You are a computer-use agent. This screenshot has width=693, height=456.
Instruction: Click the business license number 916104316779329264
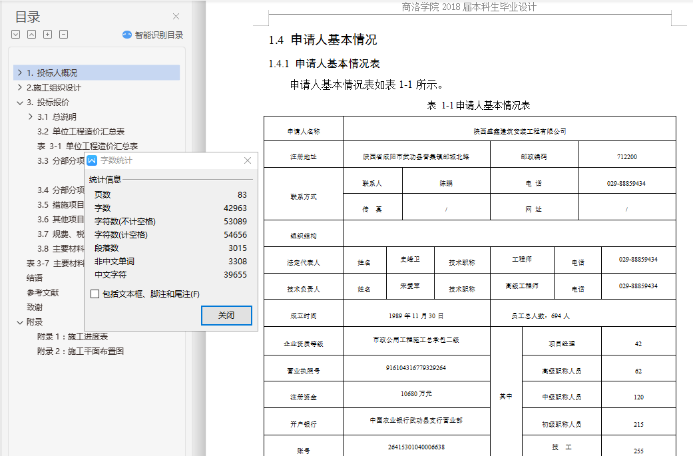coord(416,367)
